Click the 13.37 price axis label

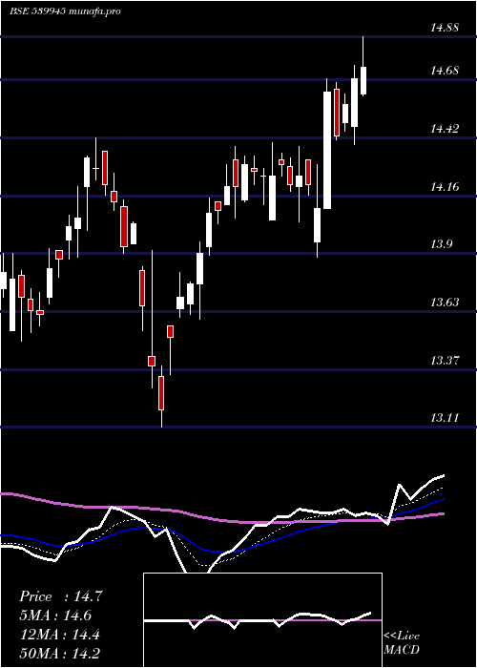445,361
